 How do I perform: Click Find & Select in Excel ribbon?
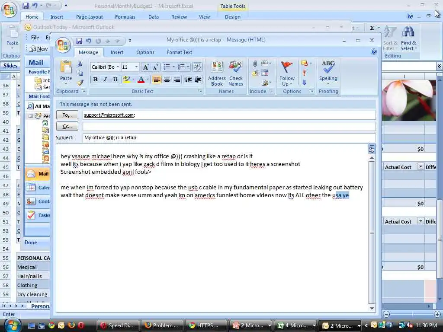408,38
